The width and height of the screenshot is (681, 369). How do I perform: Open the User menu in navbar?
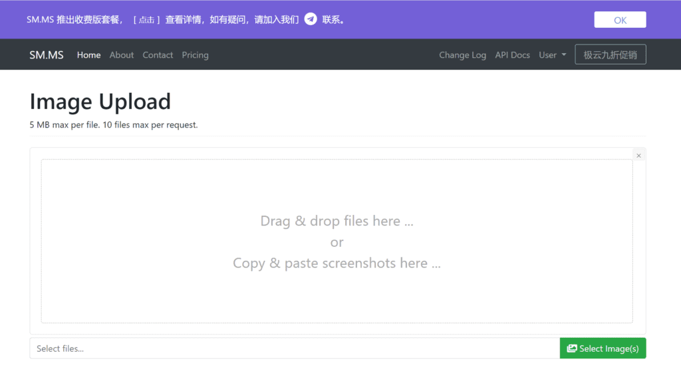(548, 55)
